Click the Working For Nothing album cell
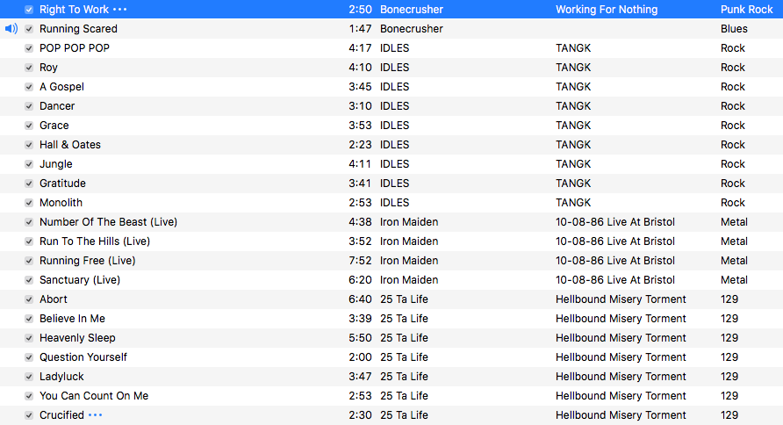Viewport: 783px width, 425px height. pyautogui.click(x=607, y=10)
